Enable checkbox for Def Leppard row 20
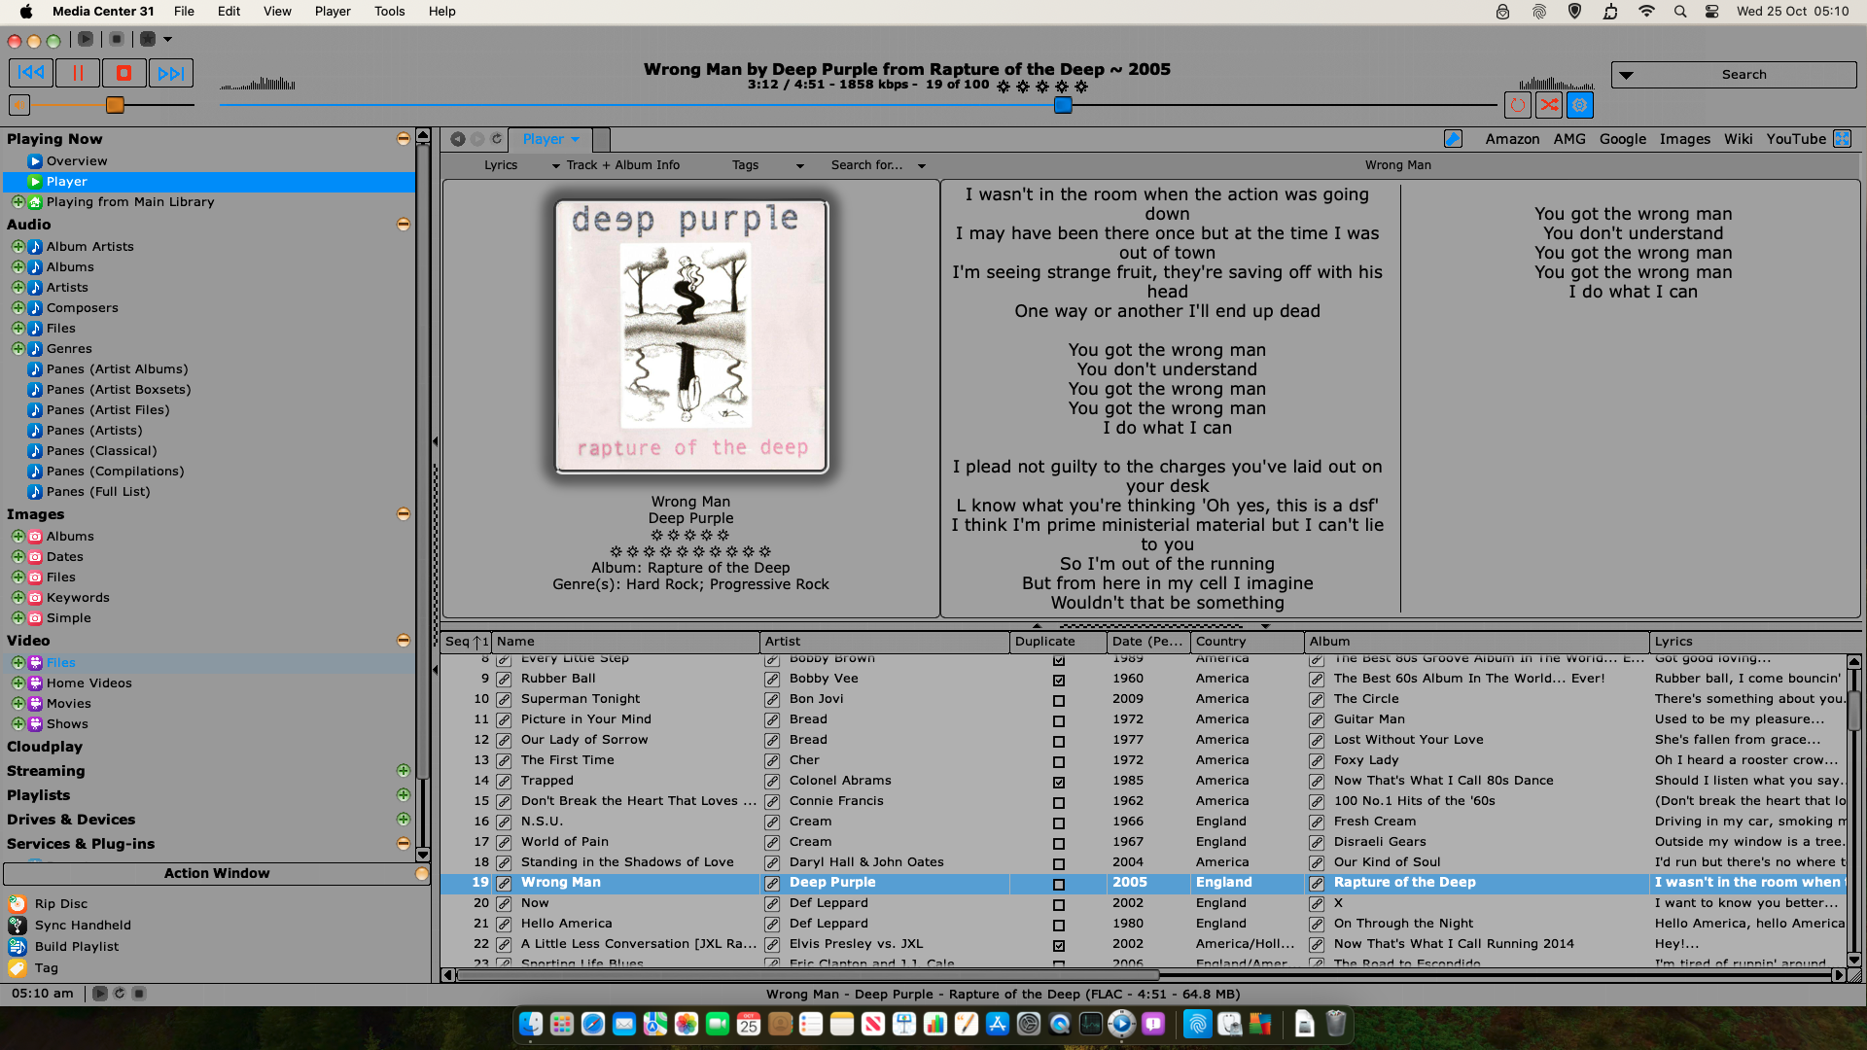The width and height of the screenshot is (1867, 1050). [x=1058, y=904]
